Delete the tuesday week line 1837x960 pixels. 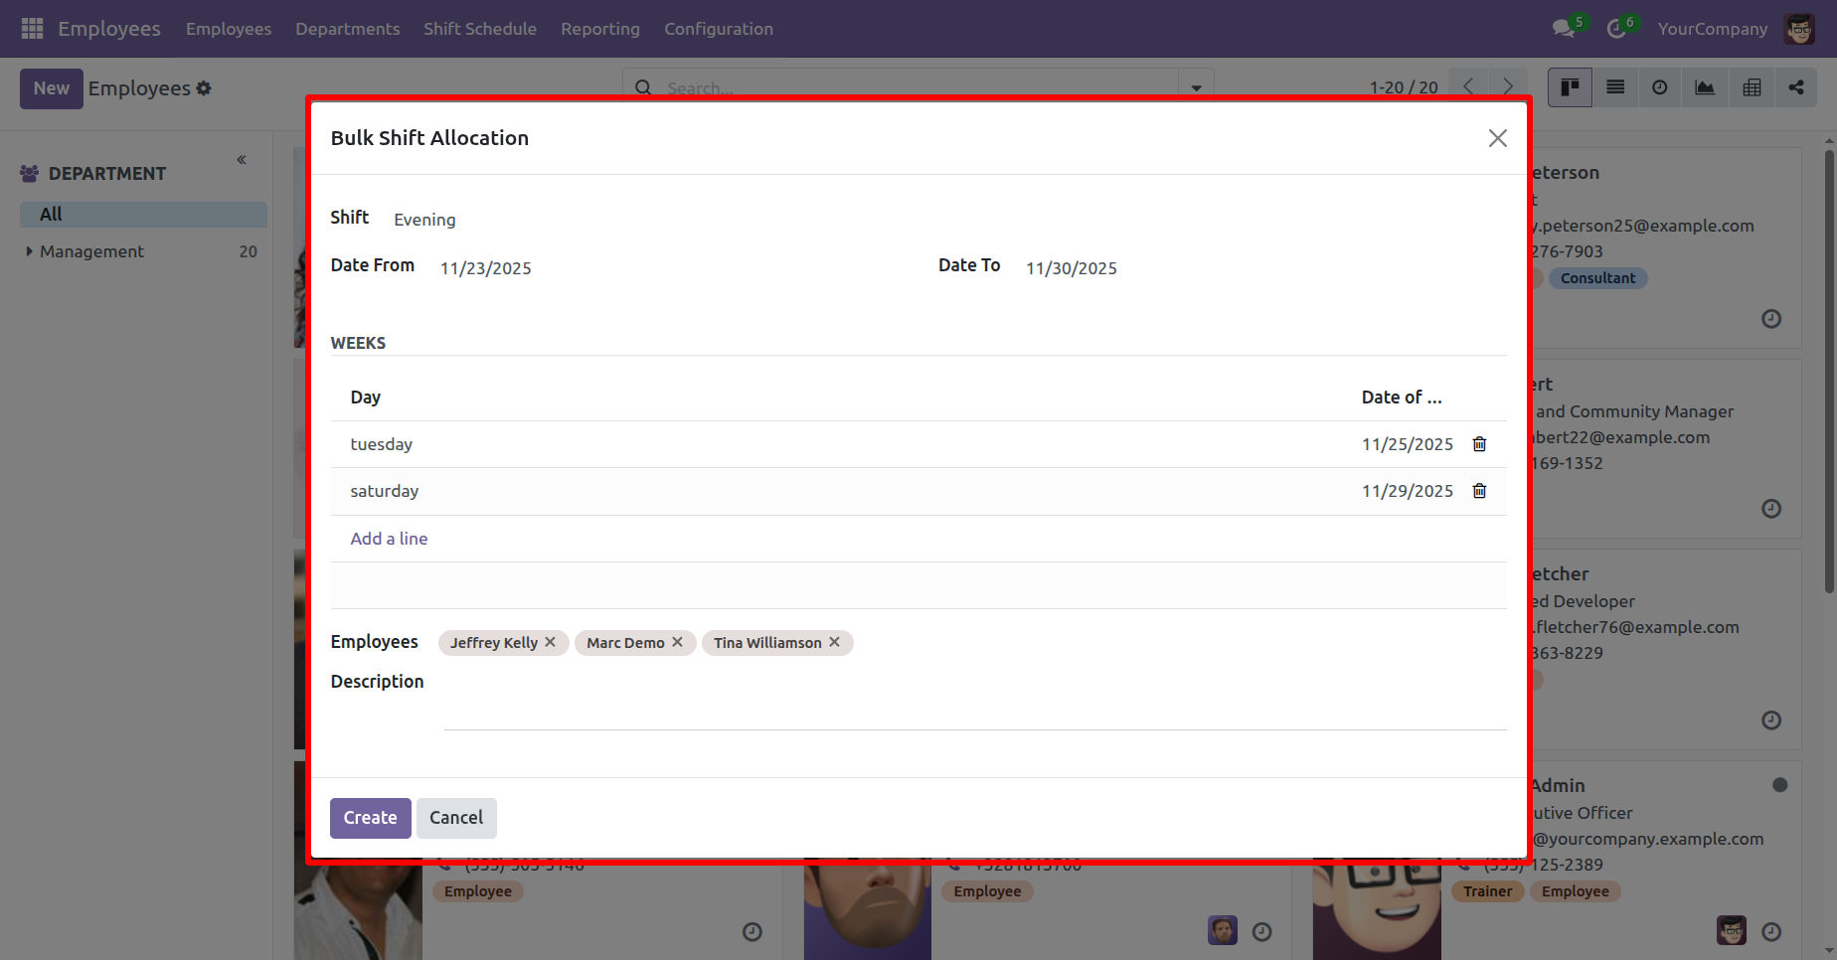pos(1479,444)
